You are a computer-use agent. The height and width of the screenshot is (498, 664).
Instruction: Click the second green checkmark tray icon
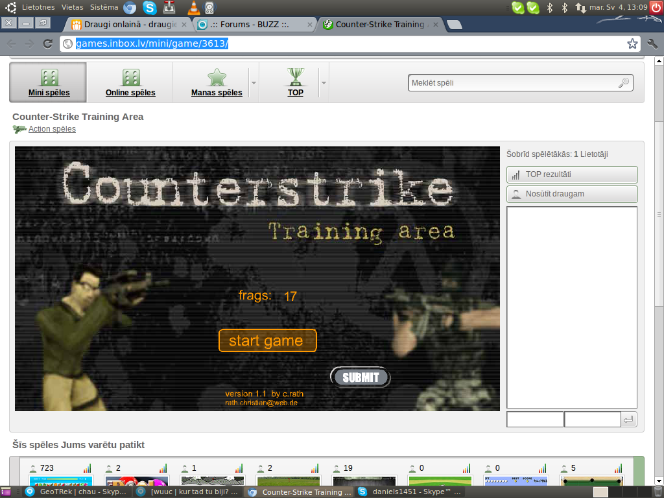(x=533, y=8)
